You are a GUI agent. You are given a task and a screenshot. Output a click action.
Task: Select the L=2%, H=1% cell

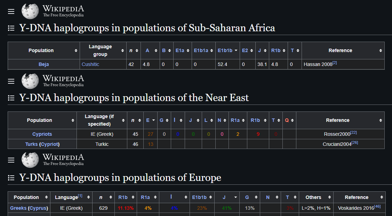[x=316, y=208]
